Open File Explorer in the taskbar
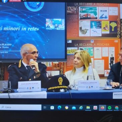The width and height of the screenshot is (122, 122). click(x=88, y=108)
